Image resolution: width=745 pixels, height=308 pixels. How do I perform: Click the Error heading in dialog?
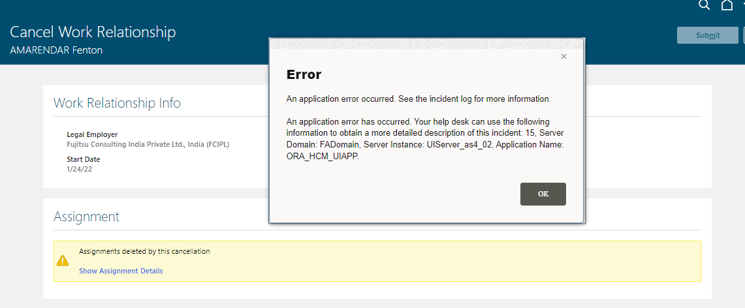(x=304, y=74)
